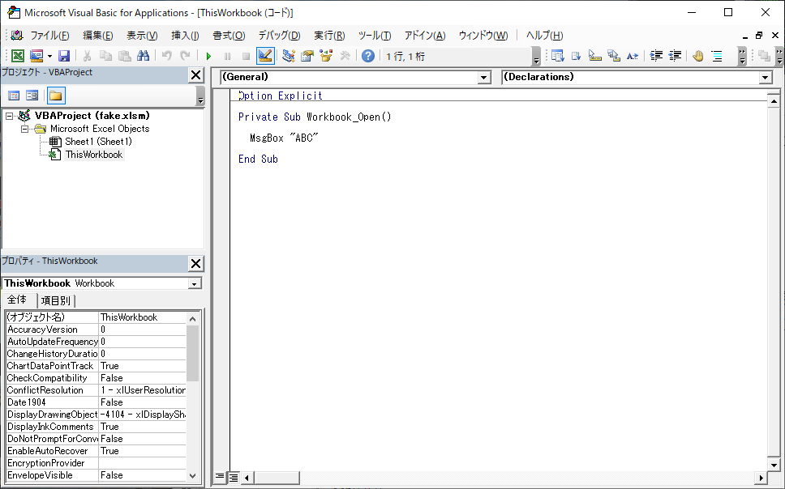Open the Object Browser icon
Screen dimensions: 785x489
coord(326,56)
